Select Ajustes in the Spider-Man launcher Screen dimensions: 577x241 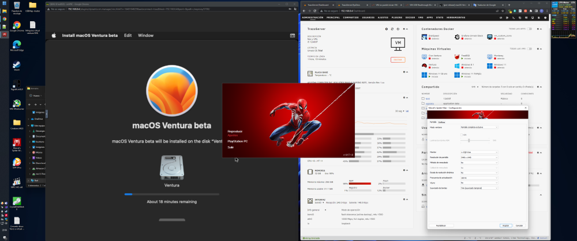click(233, 135)
